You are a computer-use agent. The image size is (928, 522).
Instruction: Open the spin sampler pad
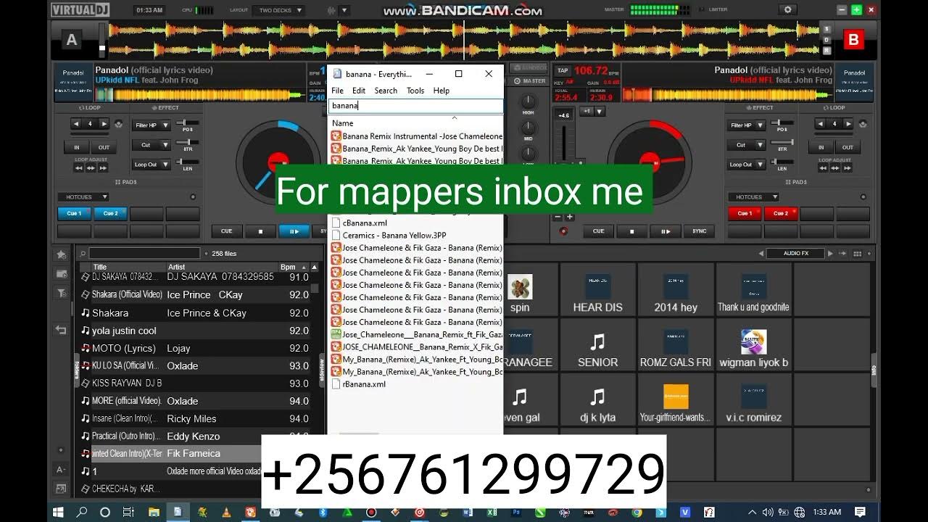520,289
